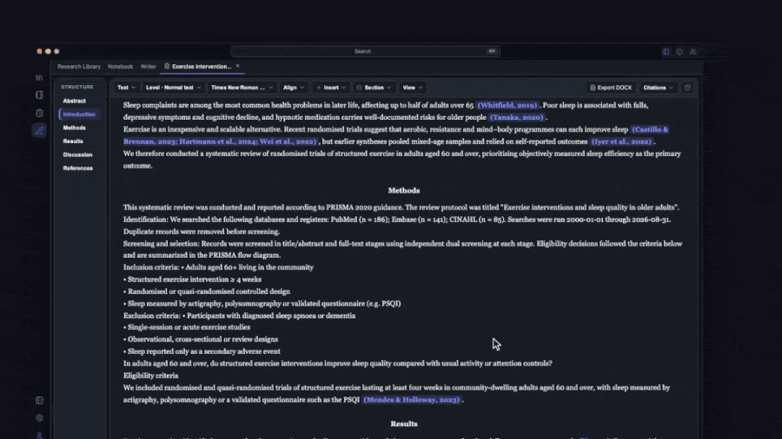Image resolution: width=782 pixels, height=439 pixels.
Task: Click Export DOCX button
Action: [611, 88]
